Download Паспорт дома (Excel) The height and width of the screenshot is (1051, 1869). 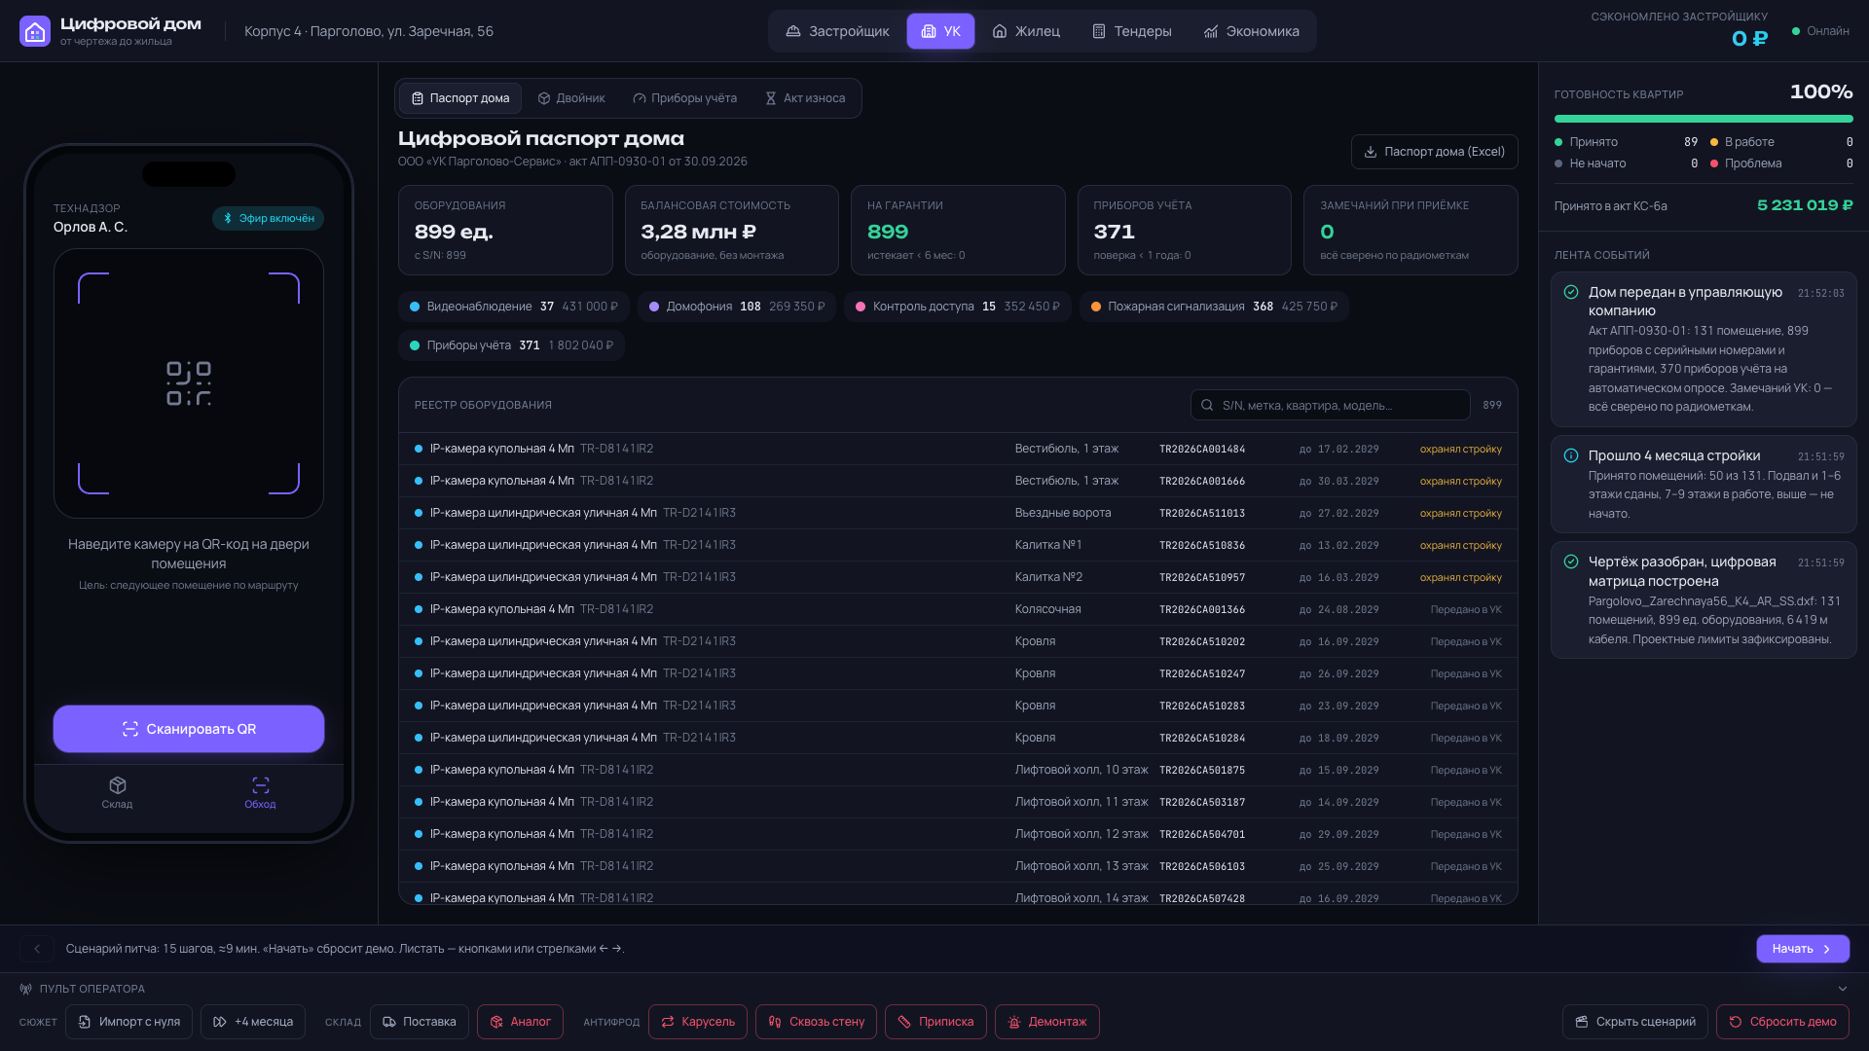pyautogui.click(x=1434, y=152)
